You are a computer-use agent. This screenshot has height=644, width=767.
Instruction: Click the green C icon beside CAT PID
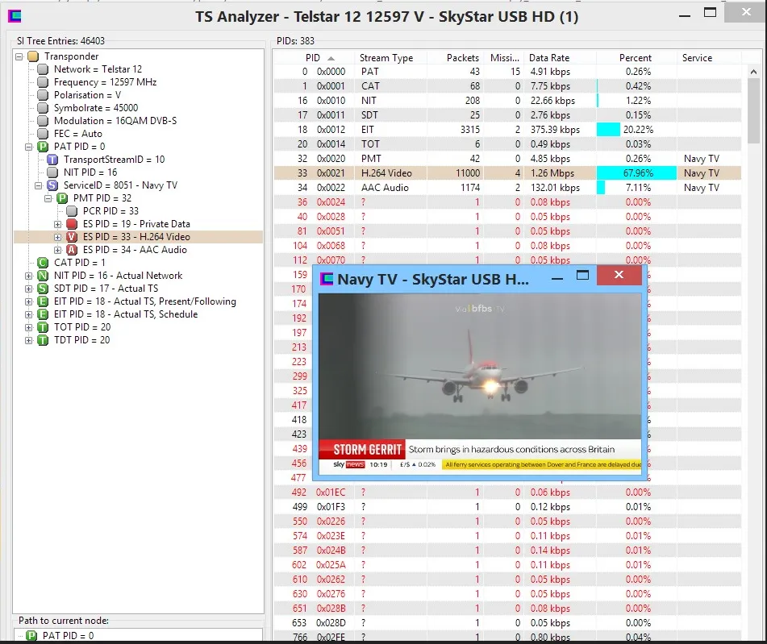[43, 263]
